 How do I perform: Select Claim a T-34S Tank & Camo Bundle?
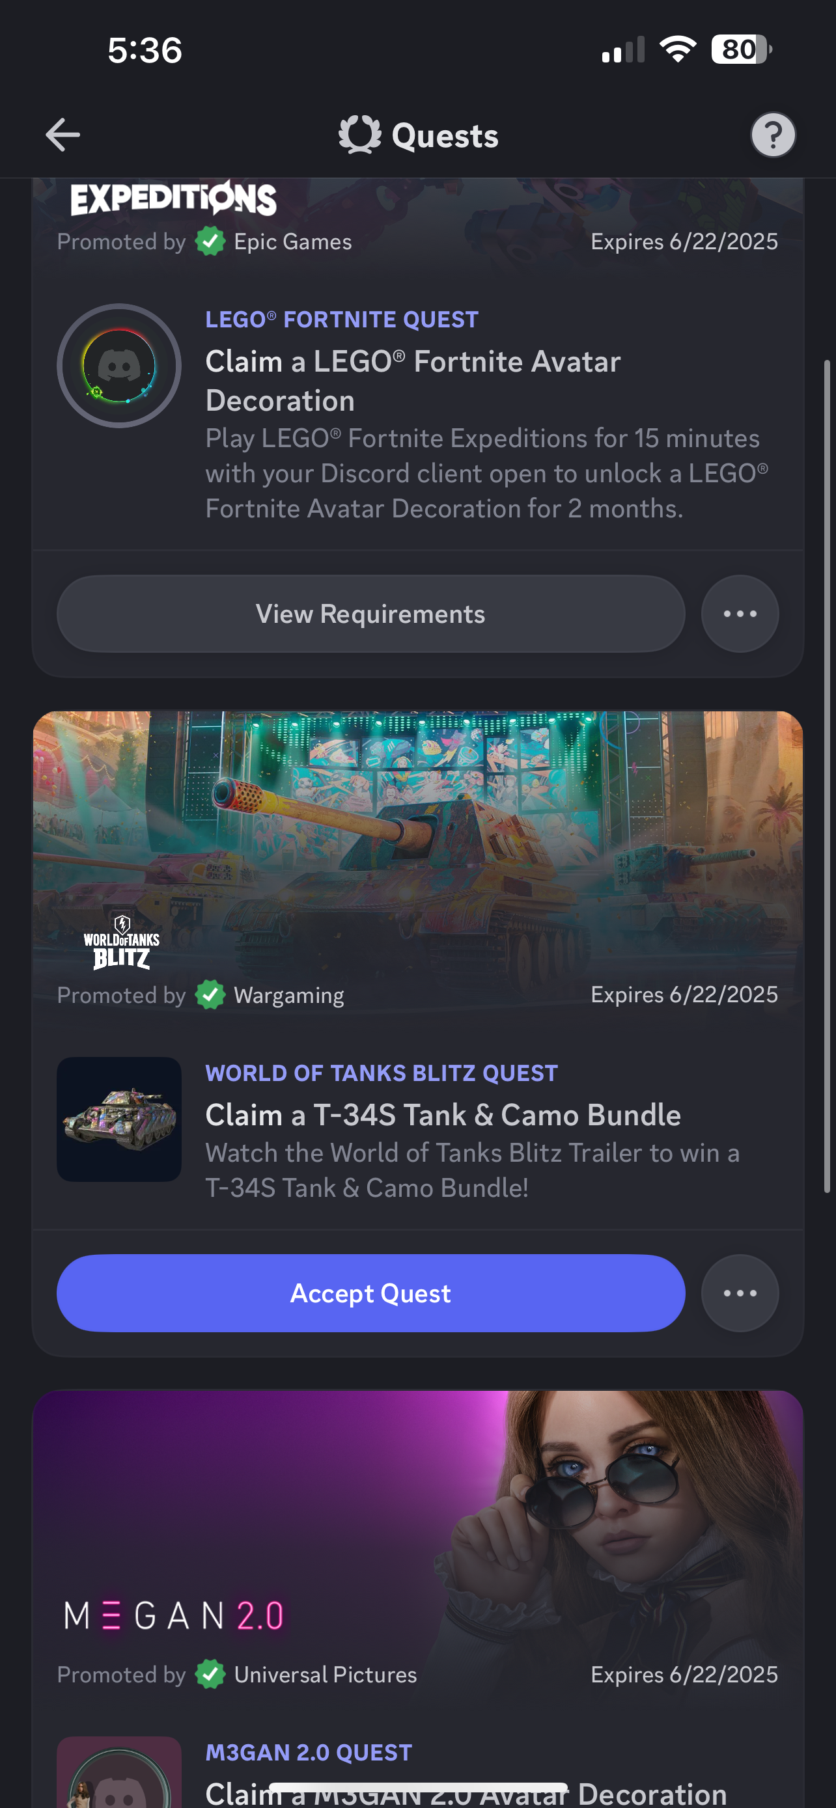point(443,1115)
